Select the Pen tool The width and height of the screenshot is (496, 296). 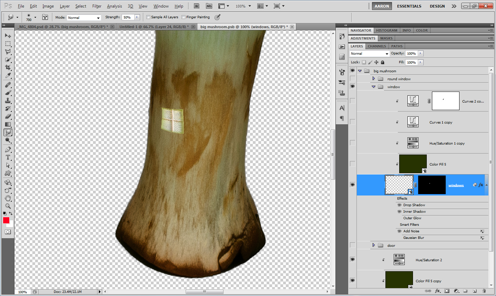[8, 149]
